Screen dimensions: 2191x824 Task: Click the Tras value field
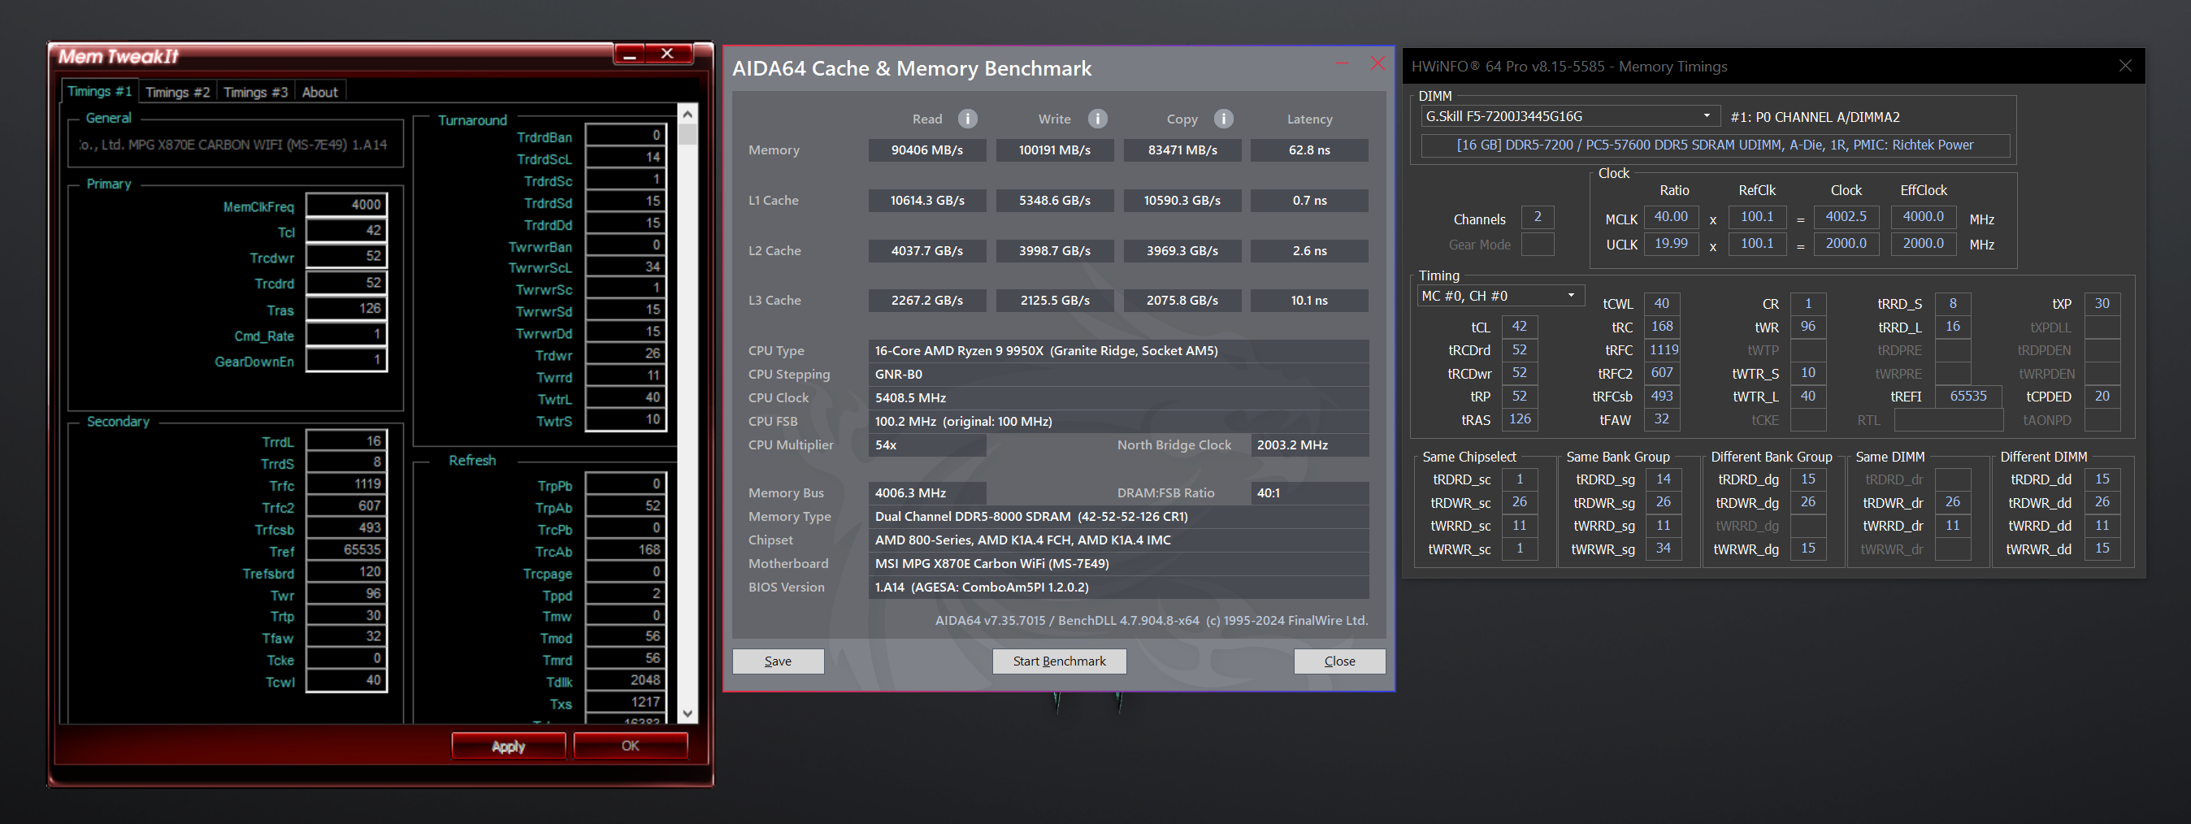[346, 309]
